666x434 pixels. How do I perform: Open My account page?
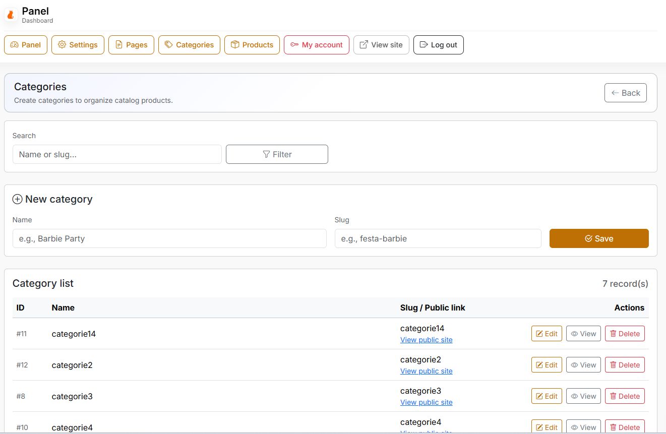click(316, 45)
